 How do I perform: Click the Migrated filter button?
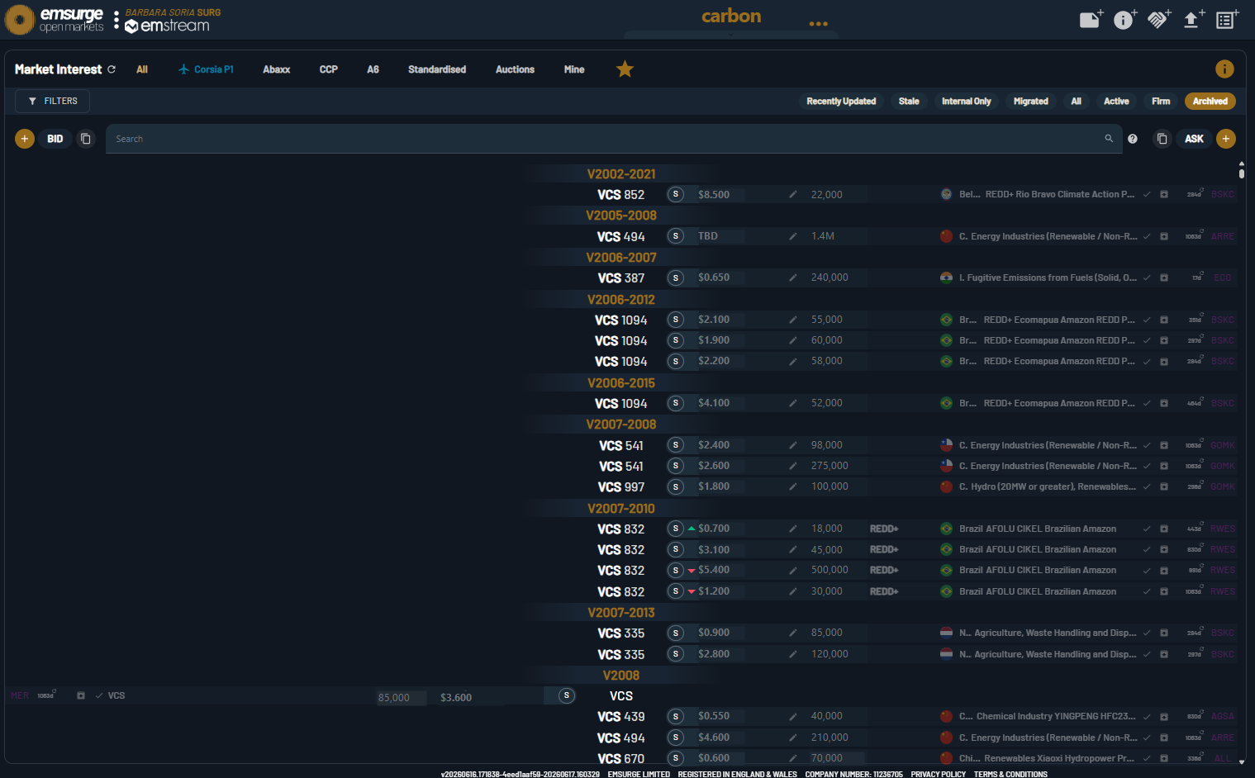click(1031, 101)
